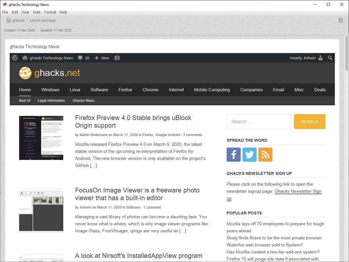Screen dimensions: 349x262
Task: Select the Companies navigation tab
Action: click(x=252, y=89)
